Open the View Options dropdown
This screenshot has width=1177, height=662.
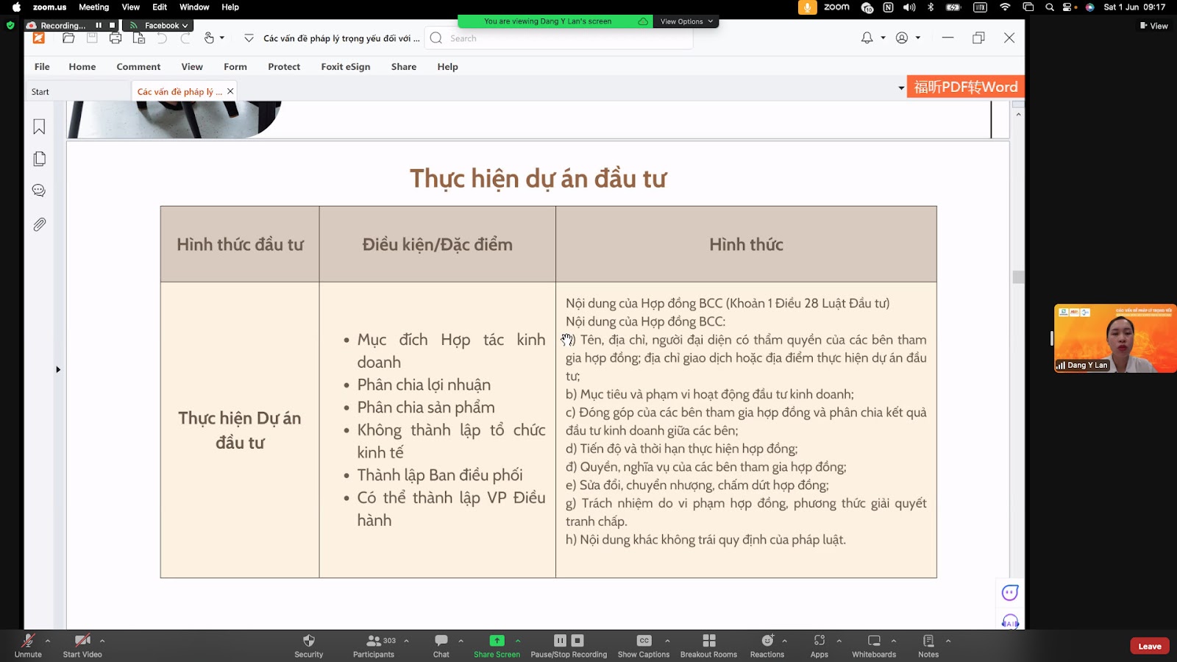tap(686, 21)
